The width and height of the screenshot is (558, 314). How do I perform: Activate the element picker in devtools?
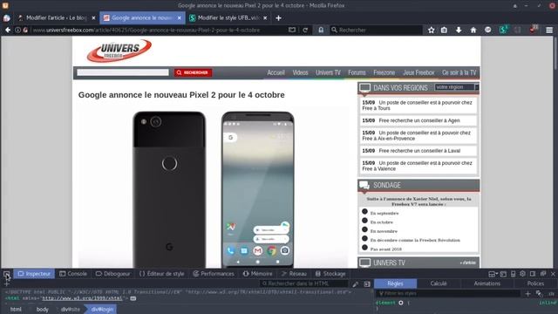click(x=6, y=274)
